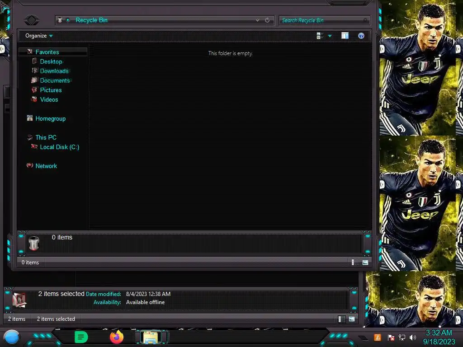Click the File Explorer taskbar button
The height and width of the screenshot is (347, 463).
coord(152,337)
